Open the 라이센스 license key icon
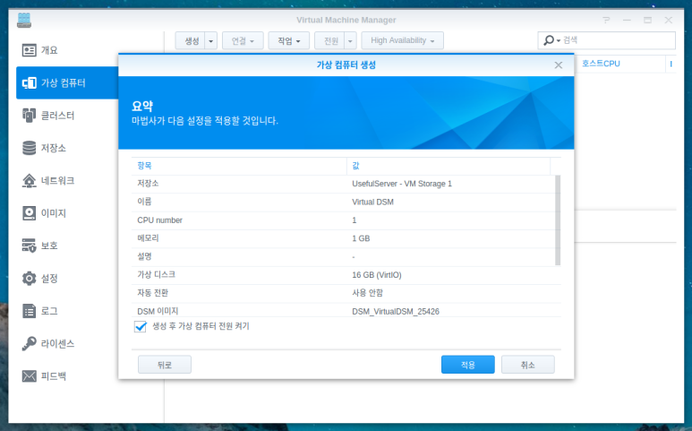This screenshot has width=692, height=431. coord(30,343)
